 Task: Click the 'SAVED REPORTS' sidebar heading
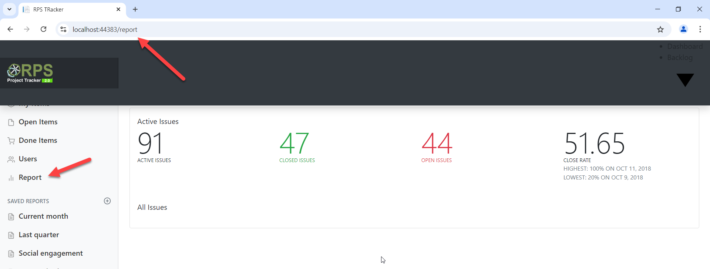pos(28,201)
